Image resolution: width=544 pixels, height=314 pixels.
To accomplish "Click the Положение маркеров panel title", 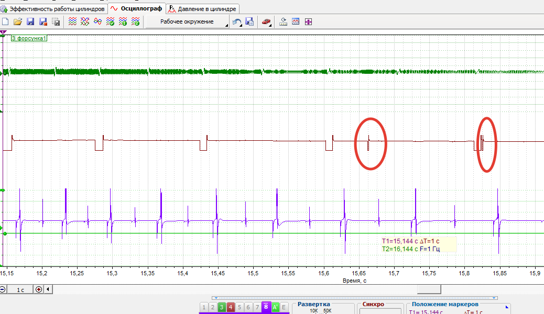I will (445, 304).
